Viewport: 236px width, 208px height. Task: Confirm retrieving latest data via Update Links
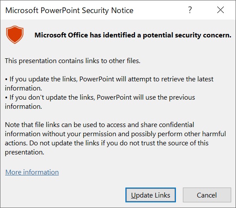151,195
